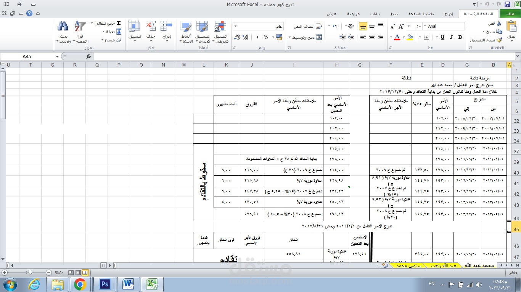The width and height of the screenshot is (521, 292).
Task: Open sheet tab سامي محمد
Action: coord(408,266)
